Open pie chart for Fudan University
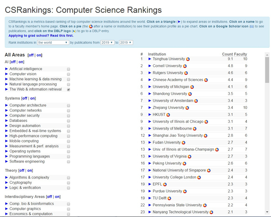Viewport: 271px width, 217px height. tap(184, 143)
